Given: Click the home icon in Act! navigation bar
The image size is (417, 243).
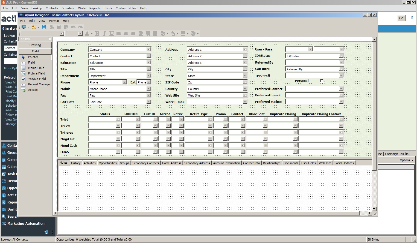Looking at the screenshot, I should pos(46,232).
